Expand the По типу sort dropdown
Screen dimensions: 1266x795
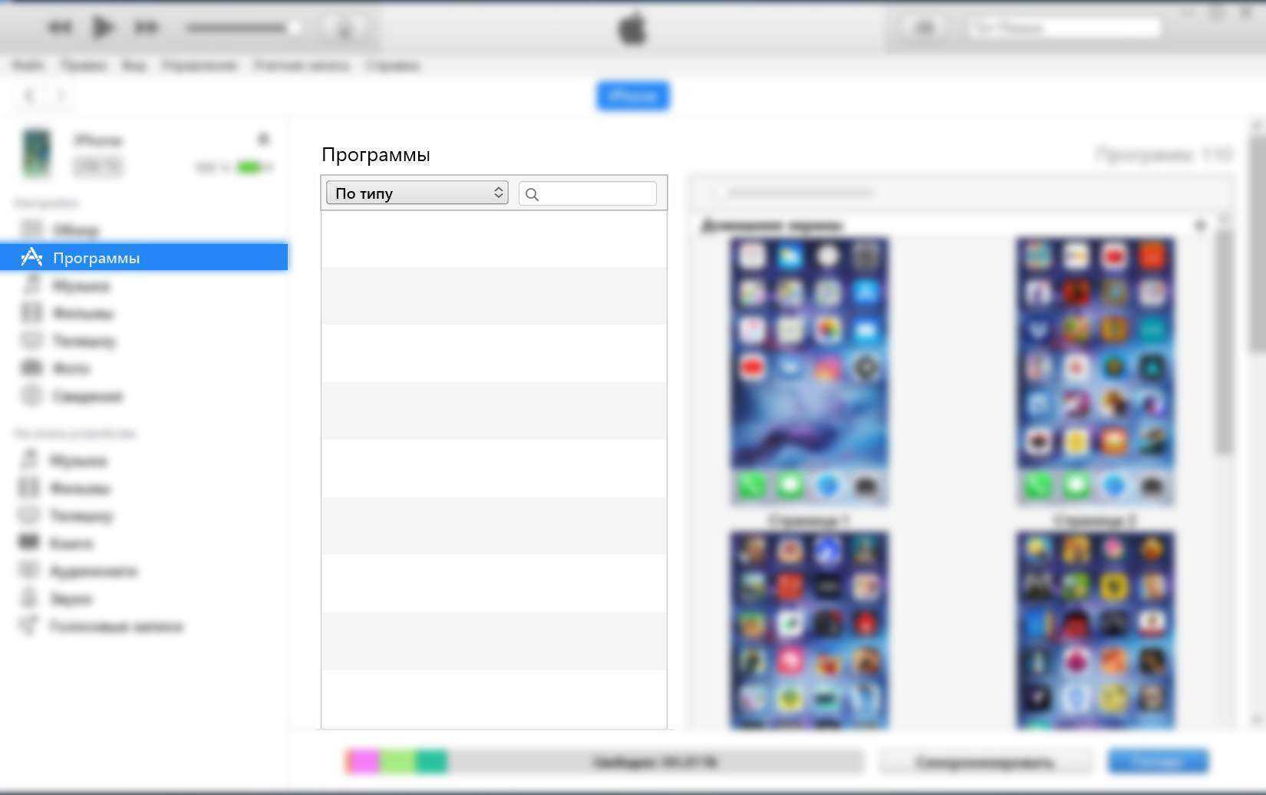click(x=417, y=193)
